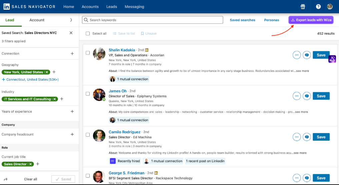
Task: Open the gift icon in header
Action: pos(303,7)
